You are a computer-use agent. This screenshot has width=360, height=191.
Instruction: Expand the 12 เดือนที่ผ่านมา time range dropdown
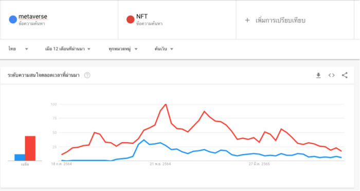tap(68, 49)
